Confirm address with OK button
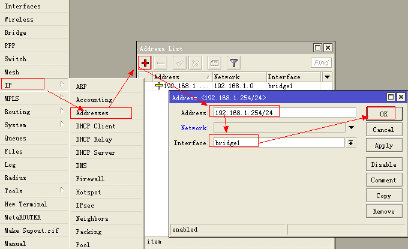Image resolution: width=408 pixels, height=249 pixels. tap(384, 114)
